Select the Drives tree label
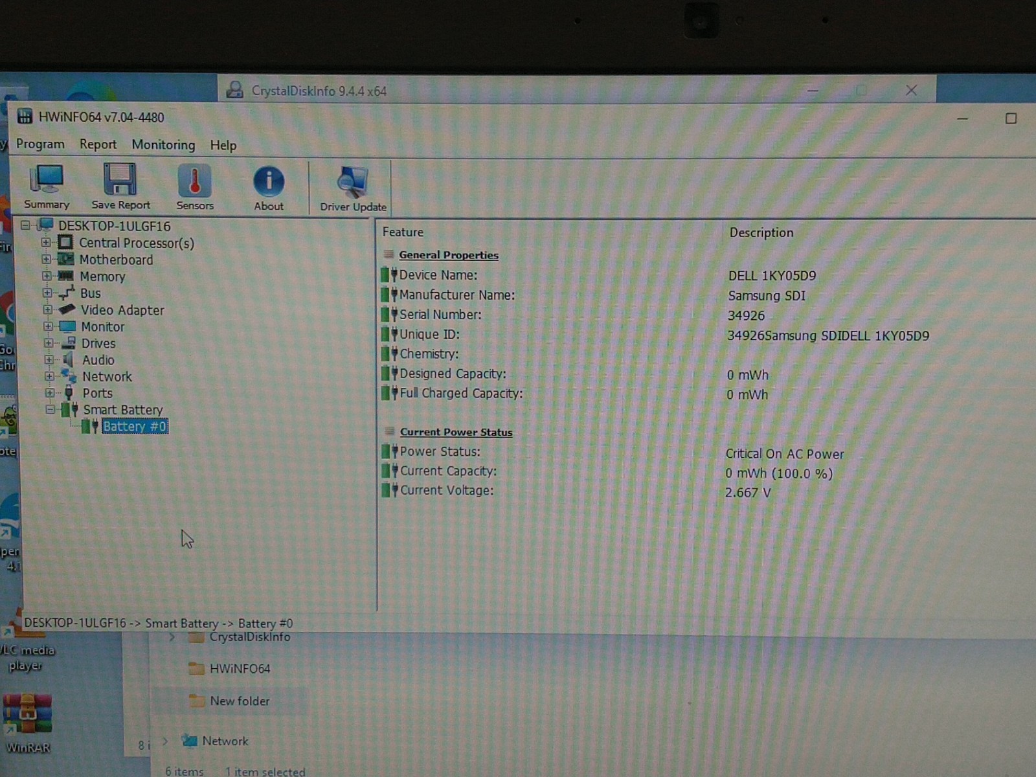 click(x=98, y=343)
